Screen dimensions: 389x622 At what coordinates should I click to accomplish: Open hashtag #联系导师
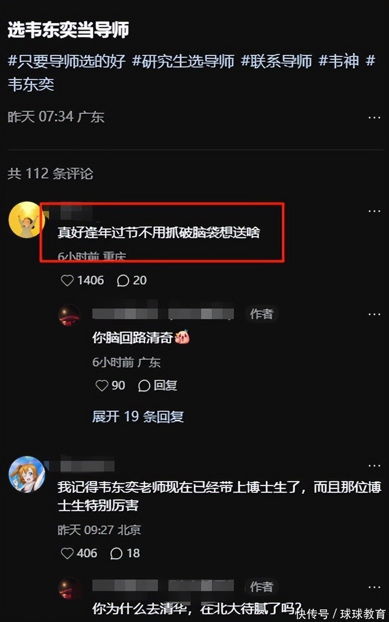coord(276,61)
